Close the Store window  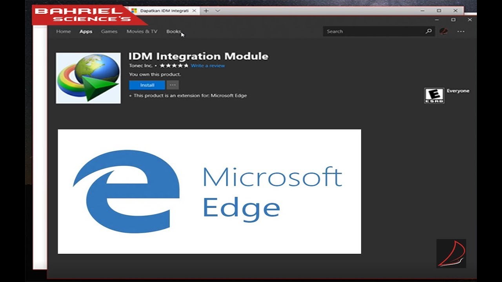pyautogui.click(x=470, y=20)
